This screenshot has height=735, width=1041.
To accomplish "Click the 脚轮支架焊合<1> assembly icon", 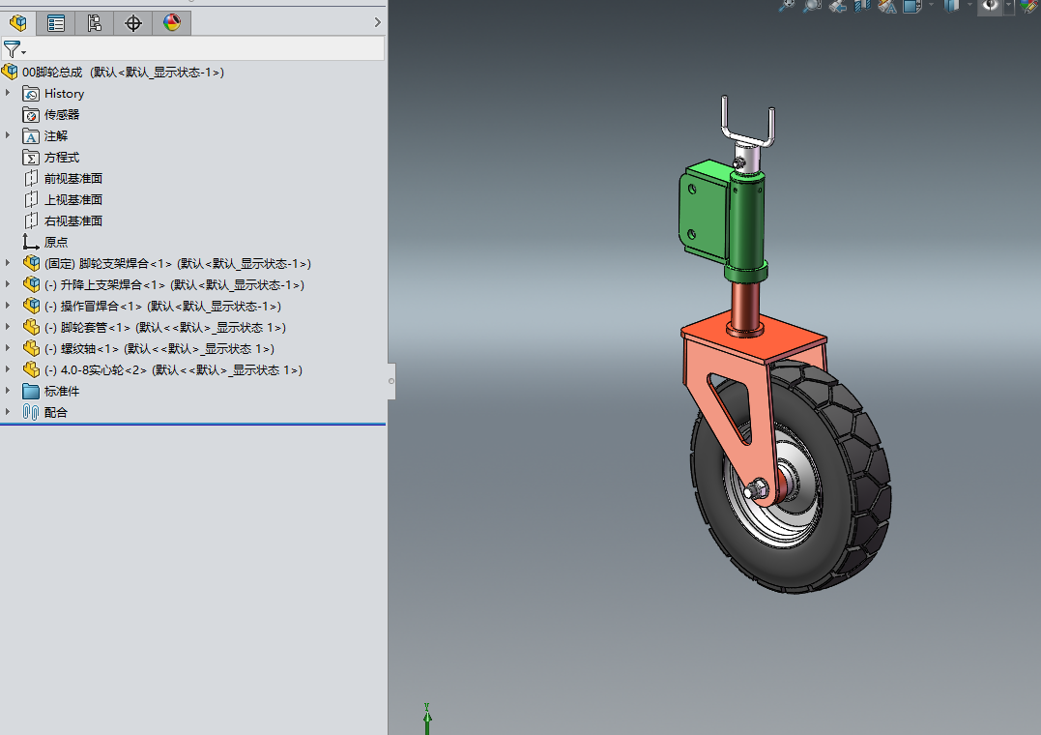I will 31,263.
